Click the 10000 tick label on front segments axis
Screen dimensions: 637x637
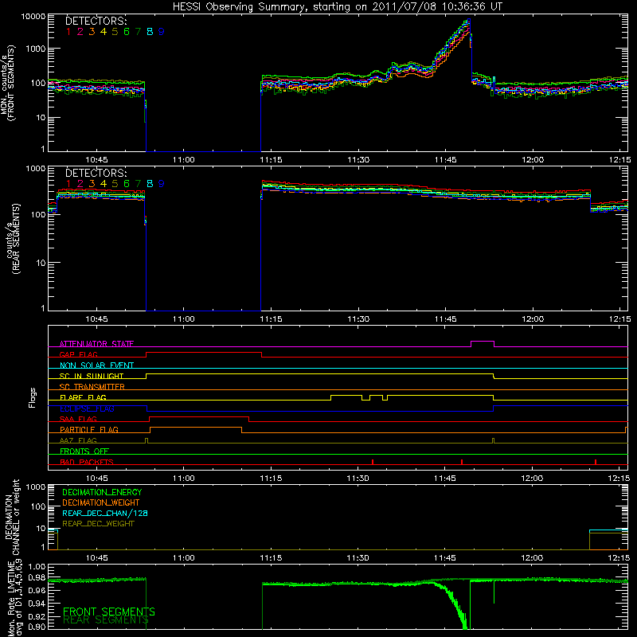(33, 17)
